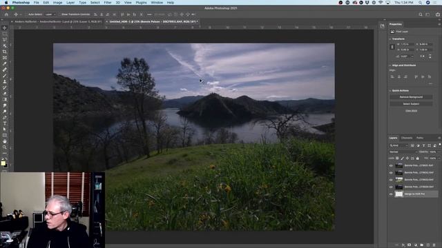This screenshot has width=442, height=248.
Task: Open the Layers panel flyout menu
Action: tap(439, 138)
